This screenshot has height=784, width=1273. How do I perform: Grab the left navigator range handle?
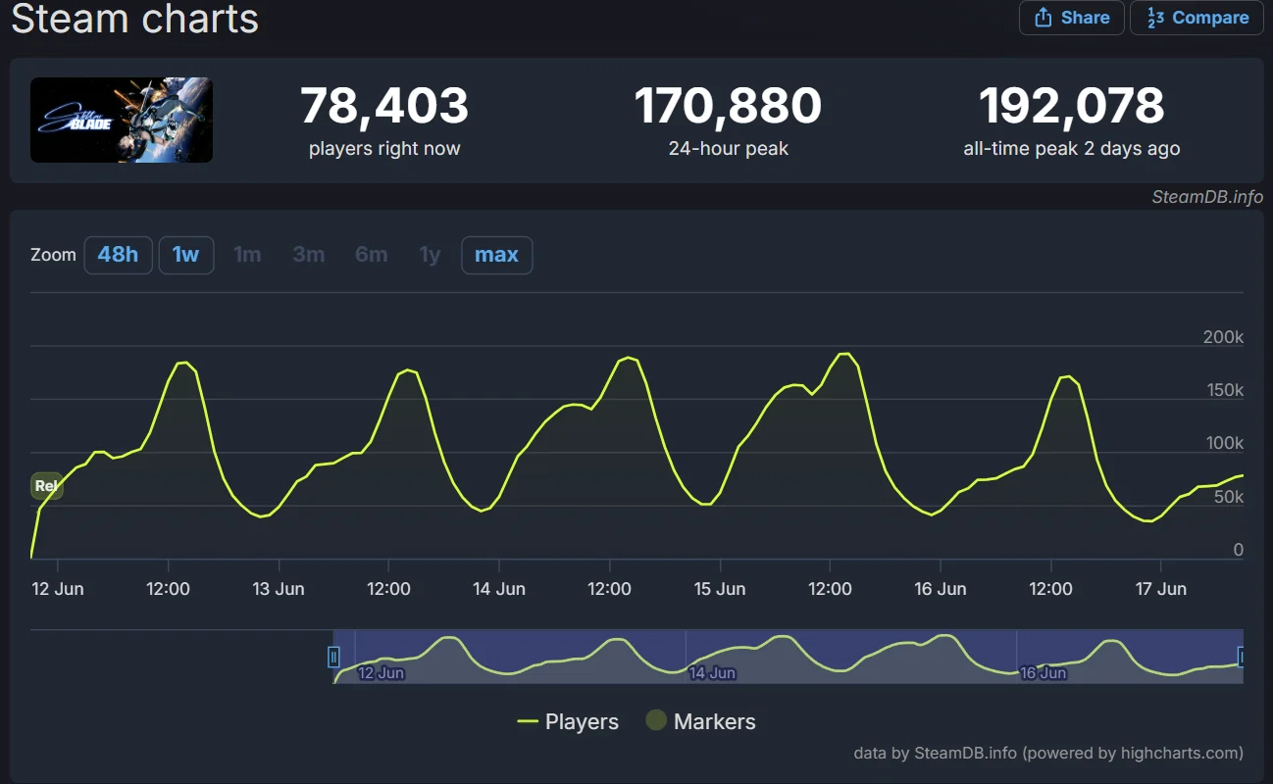pyautogui.click(x=333, y=657)
